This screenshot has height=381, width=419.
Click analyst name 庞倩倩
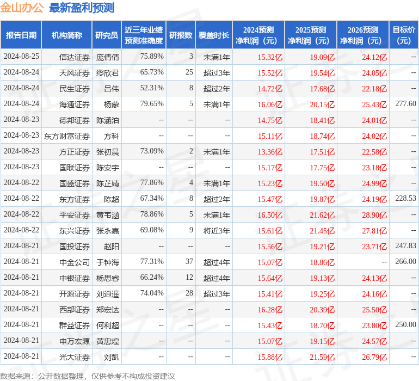pos(107,57)
